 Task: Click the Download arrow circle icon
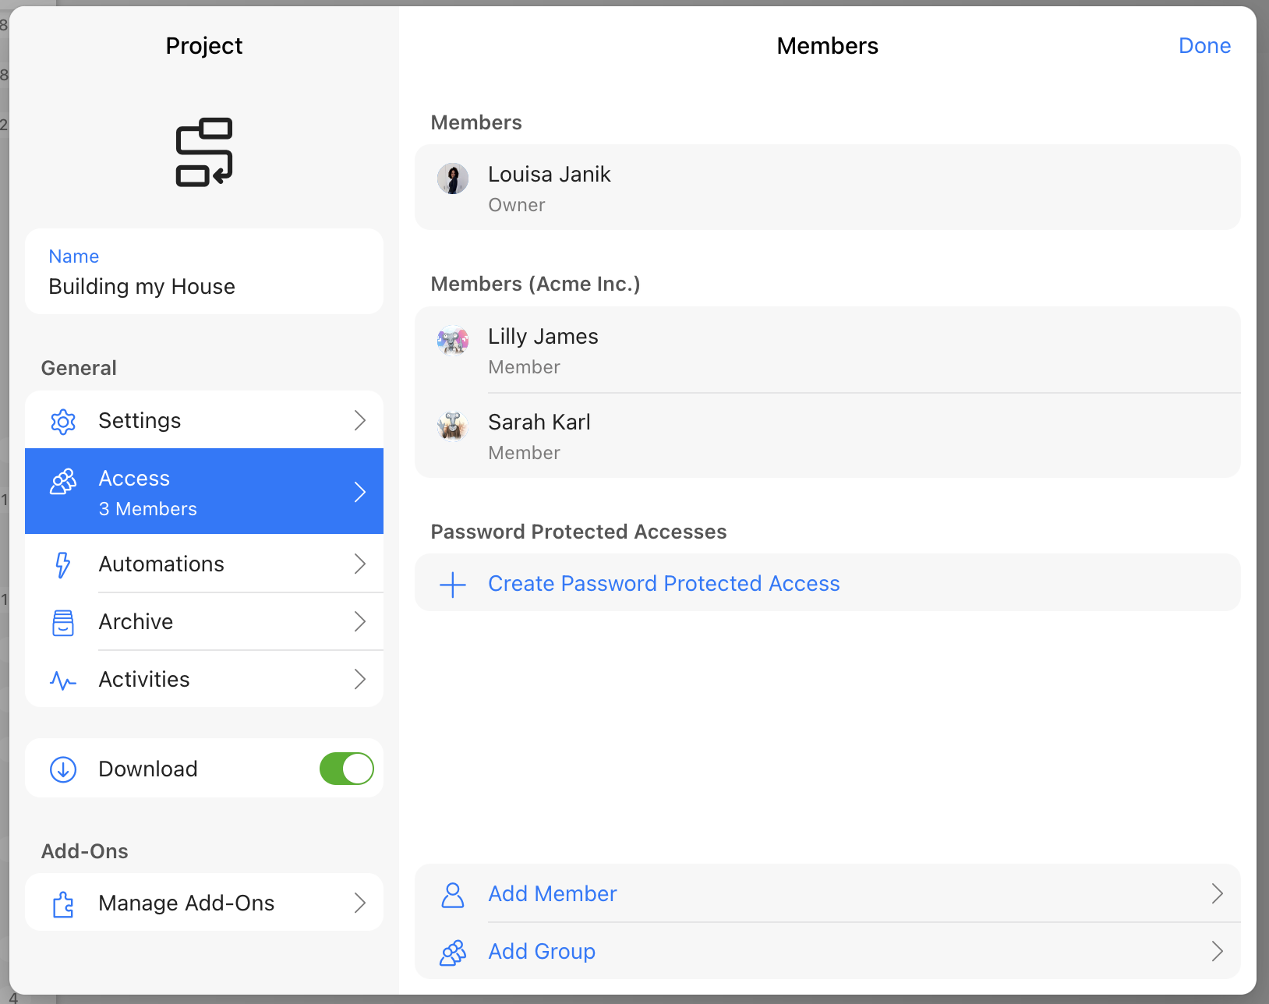63,769
